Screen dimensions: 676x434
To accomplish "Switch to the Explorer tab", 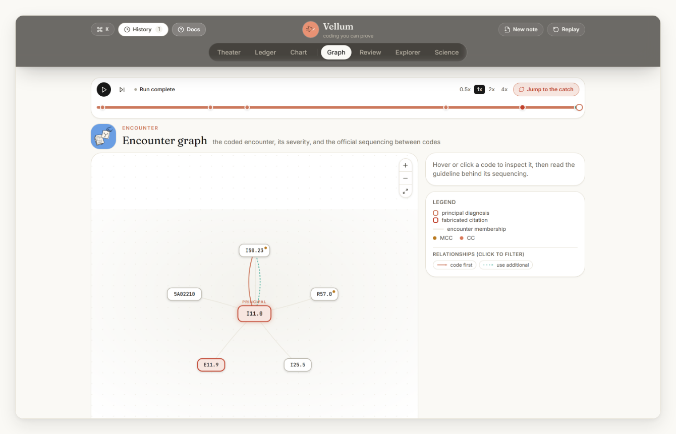I will (x=408, y=52).
